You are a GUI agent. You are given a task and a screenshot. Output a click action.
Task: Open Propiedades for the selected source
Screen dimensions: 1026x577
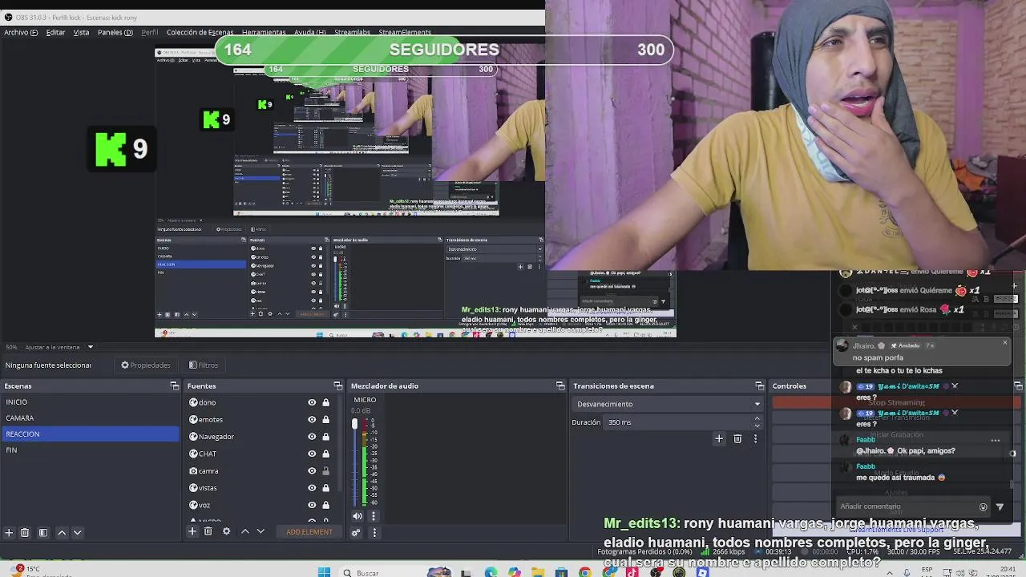point(146,365)
